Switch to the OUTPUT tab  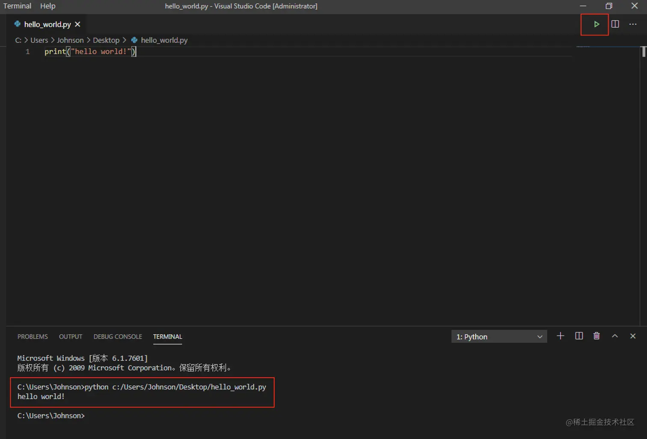point(70,336)
